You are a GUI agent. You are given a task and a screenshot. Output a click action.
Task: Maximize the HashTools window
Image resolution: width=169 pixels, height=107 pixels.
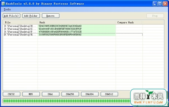[160, 4]
